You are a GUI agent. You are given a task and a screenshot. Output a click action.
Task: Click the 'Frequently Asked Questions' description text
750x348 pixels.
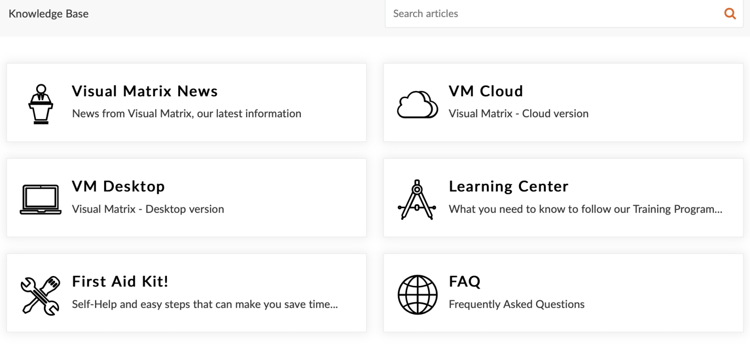click(517, 304)
